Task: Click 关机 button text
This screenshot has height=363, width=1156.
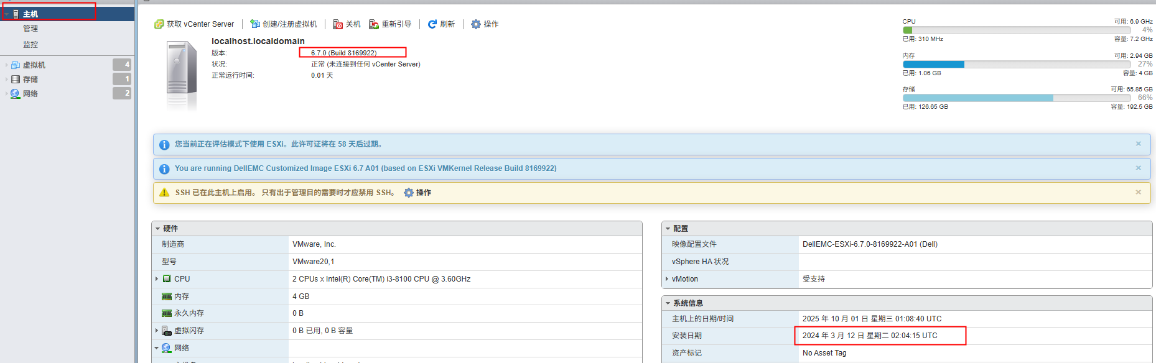Action: pos(353,24)
